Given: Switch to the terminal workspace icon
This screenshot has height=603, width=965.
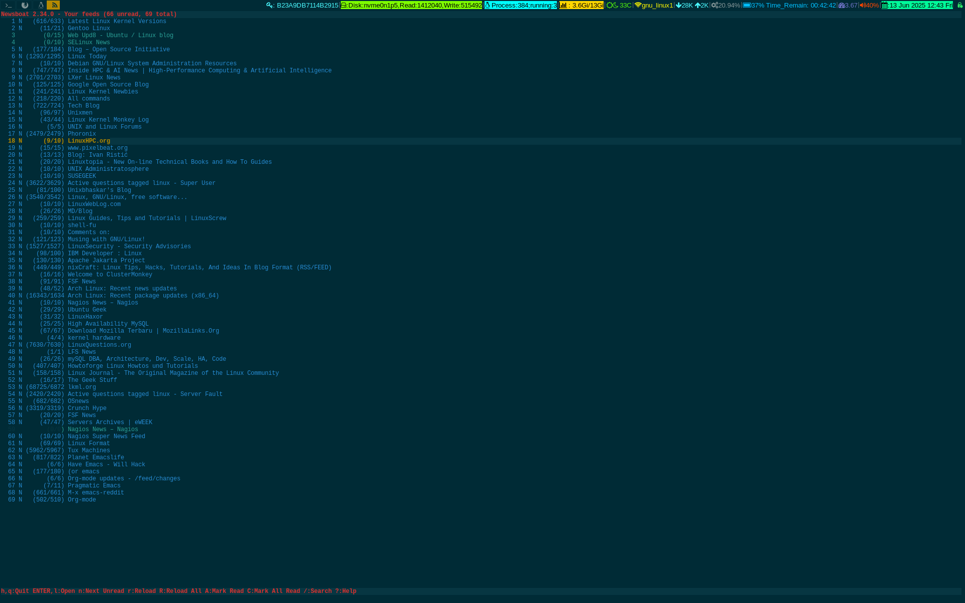Looking at the screenshot, I should 9,5.
